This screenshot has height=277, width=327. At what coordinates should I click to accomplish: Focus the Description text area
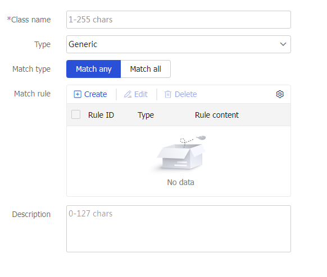tap(179, 229)
